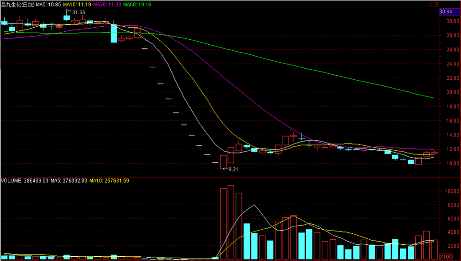
Task: Select the MA20: 11.93 indicator label
Action: [107, 5]
